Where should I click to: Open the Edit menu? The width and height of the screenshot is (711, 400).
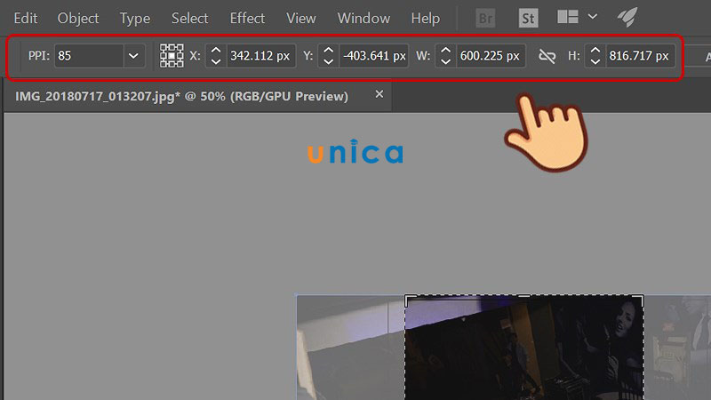coord(26,18)
